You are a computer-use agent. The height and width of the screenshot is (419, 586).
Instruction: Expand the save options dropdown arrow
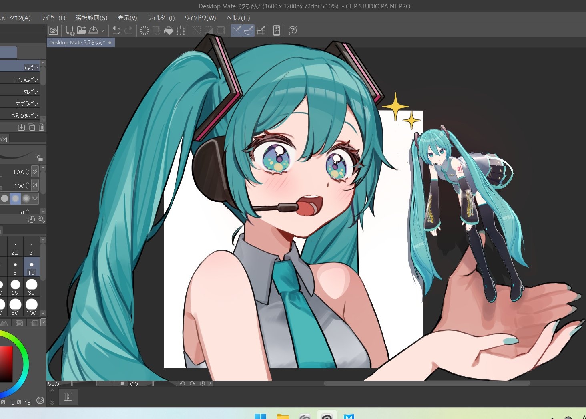pyautogui.click(x=103, y=30)
